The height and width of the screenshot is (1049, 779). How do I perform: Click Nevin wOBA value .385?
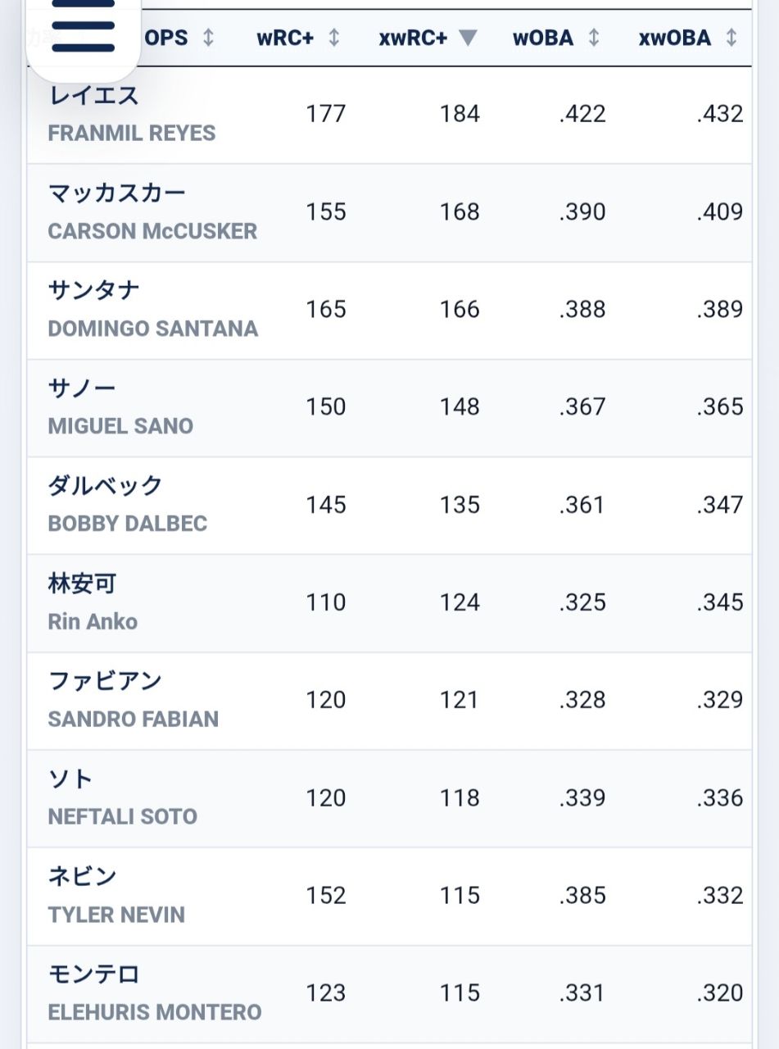coord(582,895)
